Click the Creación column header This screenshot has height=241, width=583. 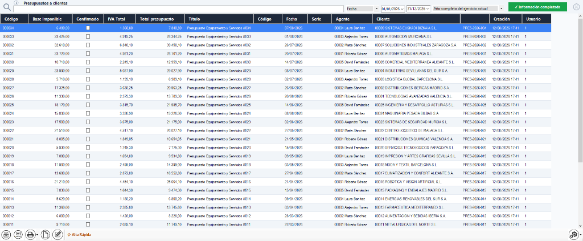coord(506,19)
